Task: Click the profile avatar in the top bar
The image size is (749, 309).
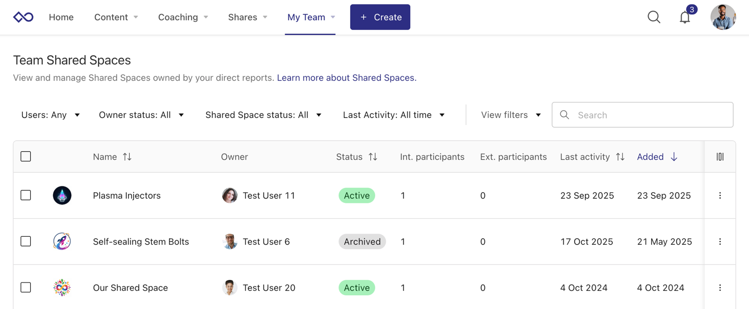Action: [723, 17]
